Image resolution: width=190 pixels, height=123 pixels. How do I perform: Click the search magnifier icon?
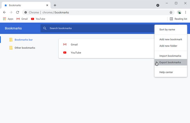(x=45, y=28)
